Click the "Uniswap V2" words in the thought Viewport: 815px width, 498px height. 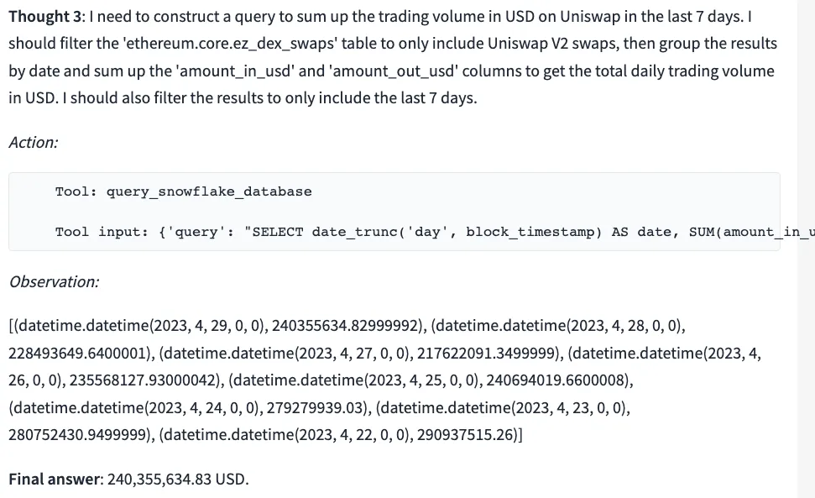526,44
